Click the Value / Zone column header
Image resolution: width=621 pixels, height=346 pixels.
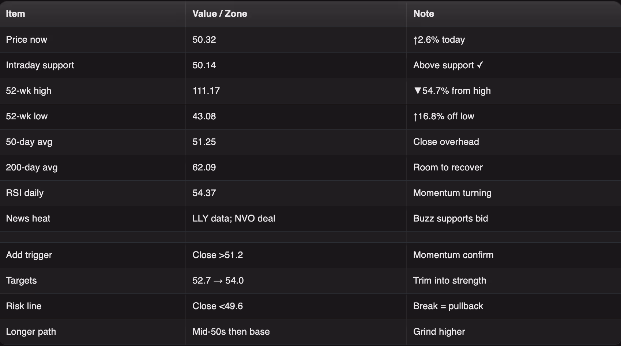(220, 14)
